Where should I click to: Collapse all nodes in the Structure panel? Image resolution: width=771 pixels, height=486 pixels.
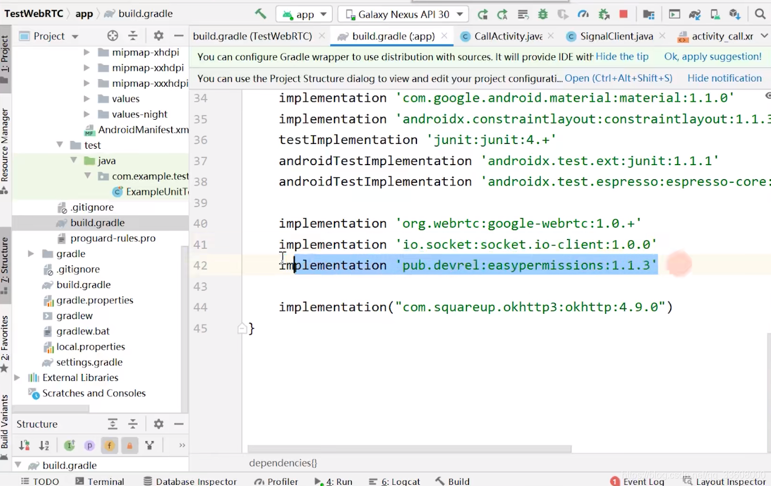133,424
